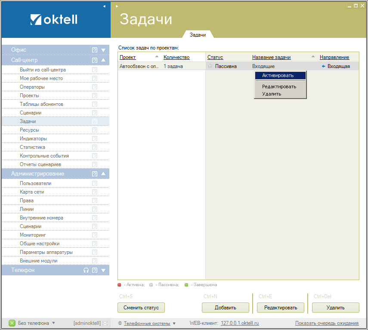Click the envelope icon next to adminoktell

105,323
